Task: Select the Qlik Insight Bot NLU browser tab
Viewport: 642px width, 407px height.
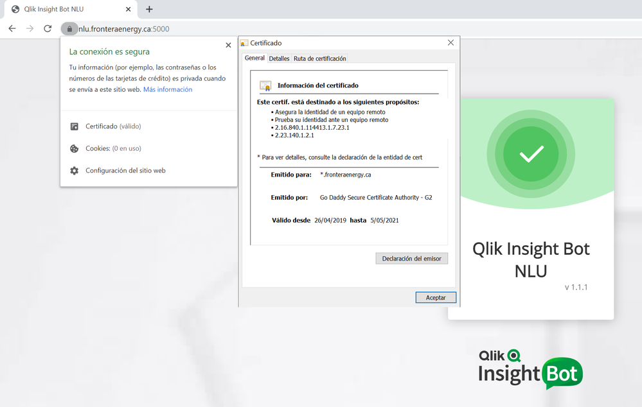Action: coord(71,9)
